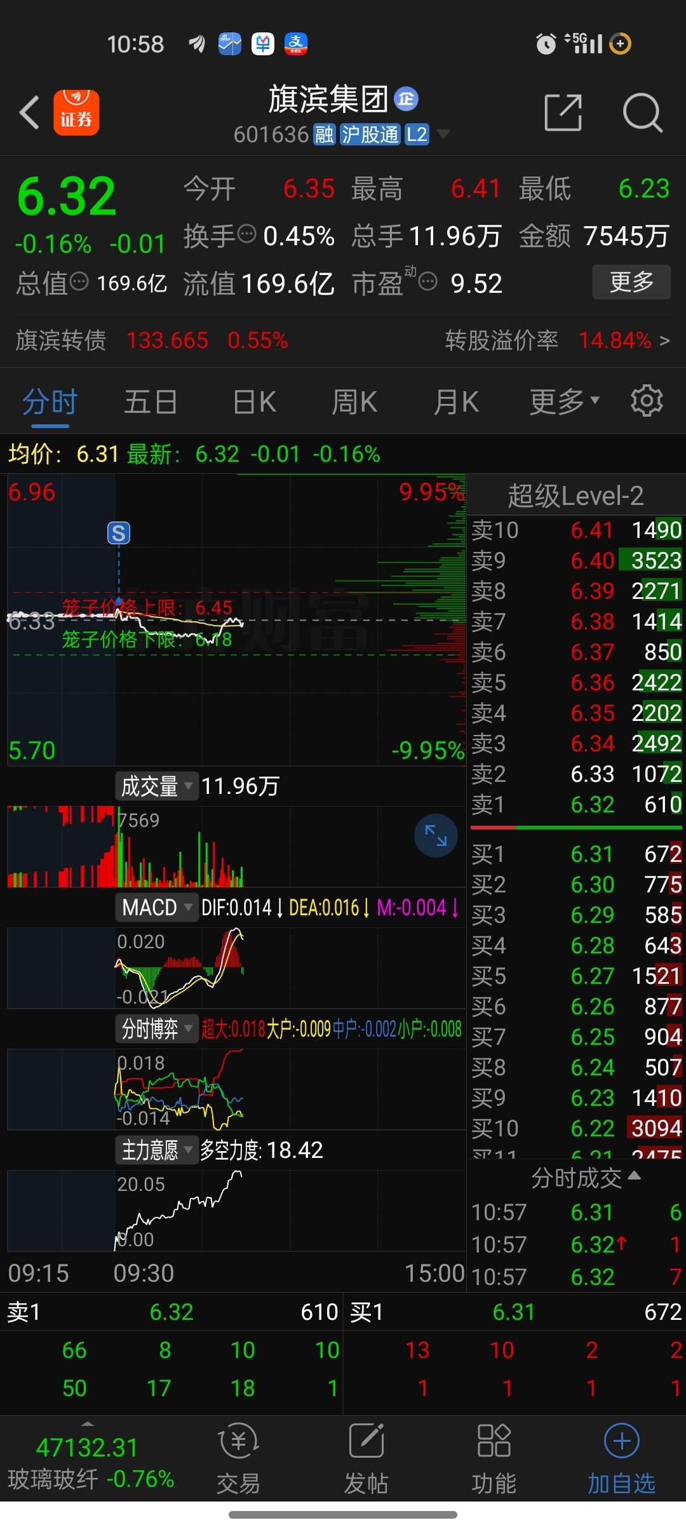Select 买5 order at 6.27

[577, 976]
